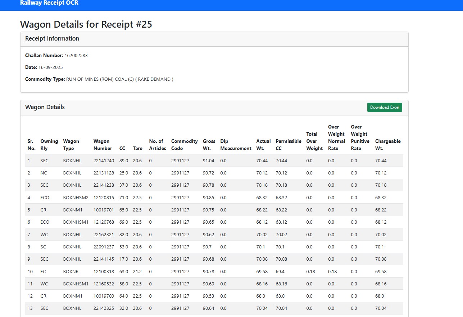This screenshot has width=463, height=317.
Task: Select wagon number 22141240 in row 1
Action: coord(104,161)
